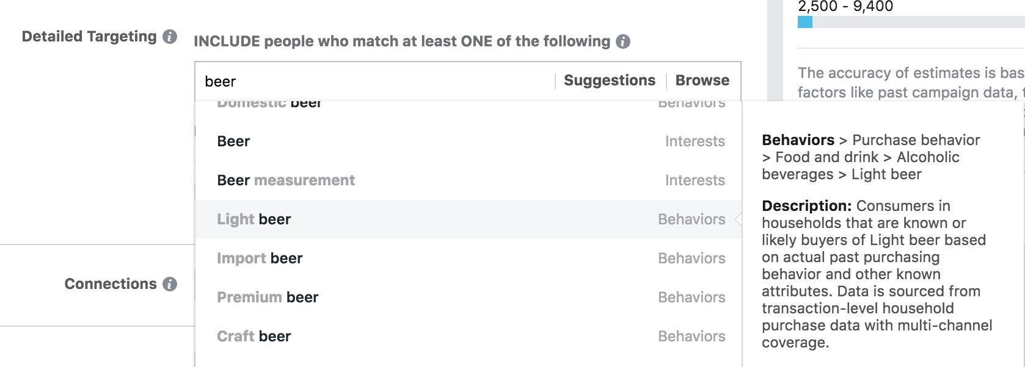Click the Detailed Targeting info icon
This screenshot has width=1025, height=367.
pyautogui.click(x=170, y=37)
